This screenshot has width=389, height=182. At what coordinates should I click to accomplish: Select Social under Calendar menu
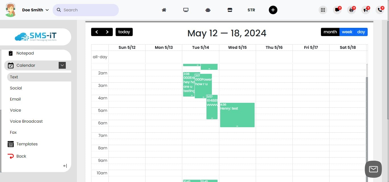(16, 88)
